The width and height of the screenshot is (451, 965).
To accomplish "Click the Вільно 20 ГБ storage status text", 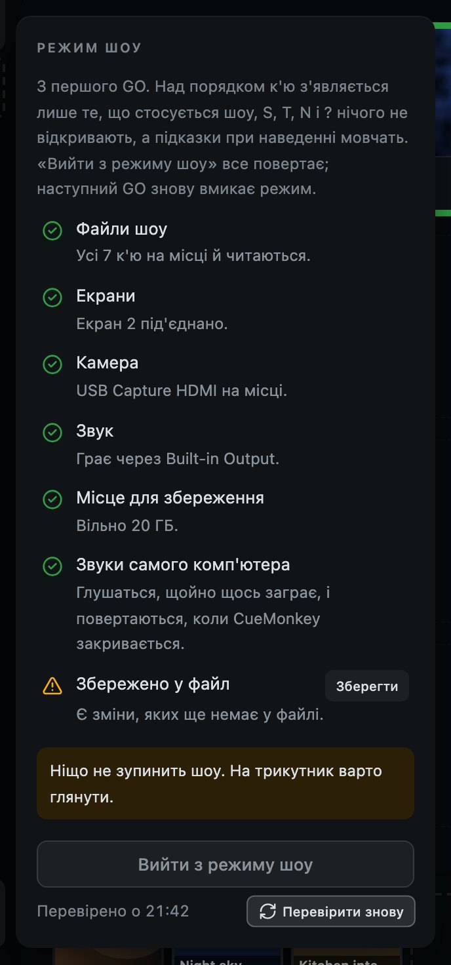I will 127,526.
